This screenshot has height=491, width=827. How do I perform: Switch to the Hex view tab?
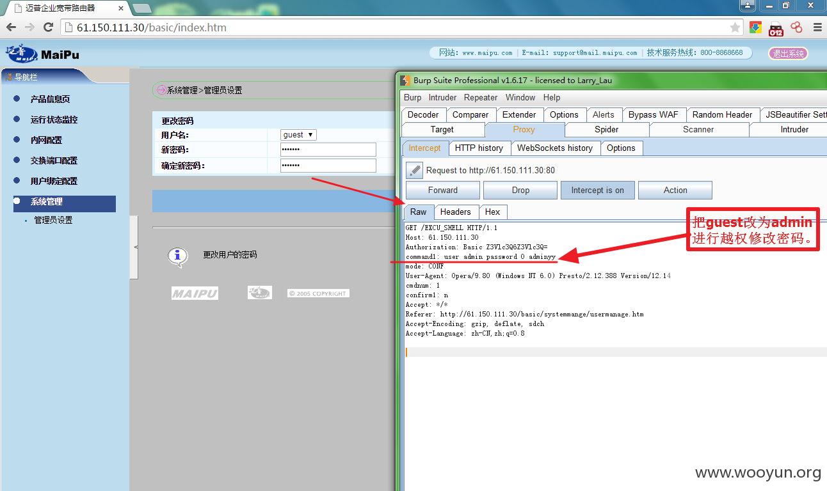493,212
